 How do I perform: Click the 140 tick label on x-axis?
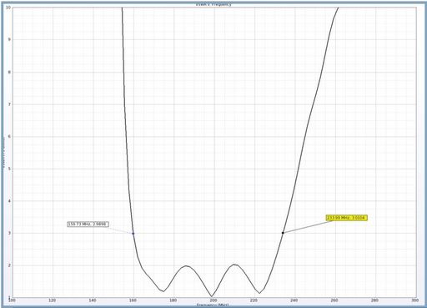93,300
